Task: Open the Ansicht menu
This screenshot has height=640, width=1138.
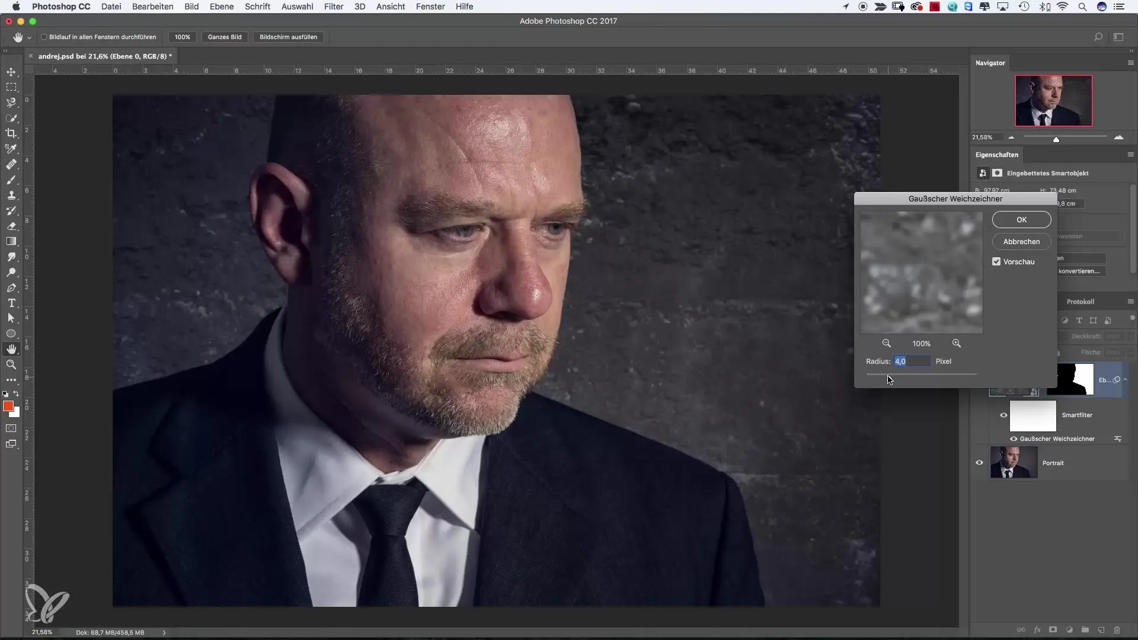Action: click(x=391, y=7)
